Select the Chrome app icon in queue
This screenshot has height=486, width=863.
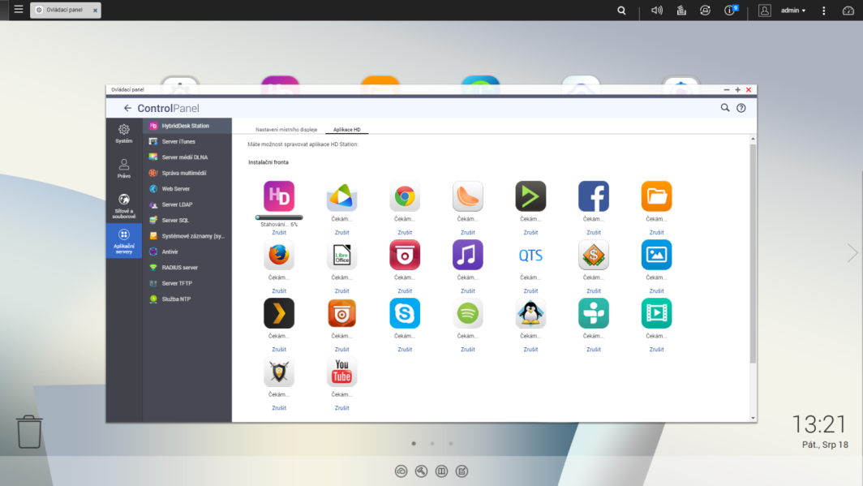click(x=405, y=196)
